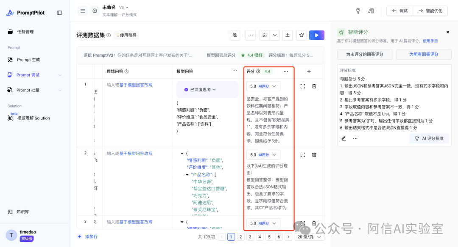This screenshot has height=247, width=458.
Task: Delete row 2 with trash icon
Action: click(x=314, y=155)
